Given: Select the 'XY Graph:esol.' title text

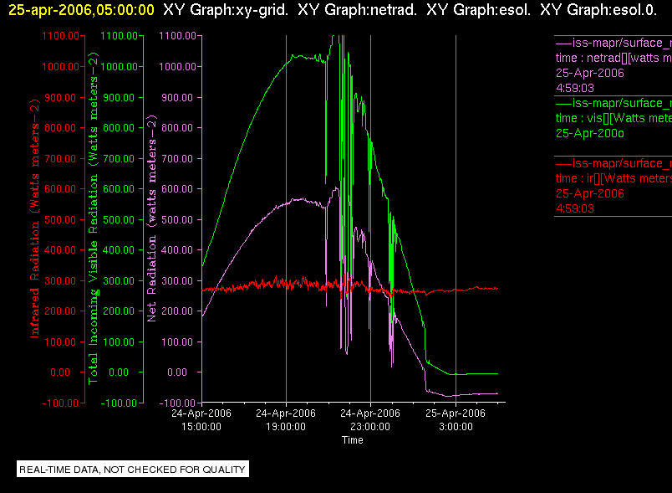Looking at the screenshot, I should [478, 10].
